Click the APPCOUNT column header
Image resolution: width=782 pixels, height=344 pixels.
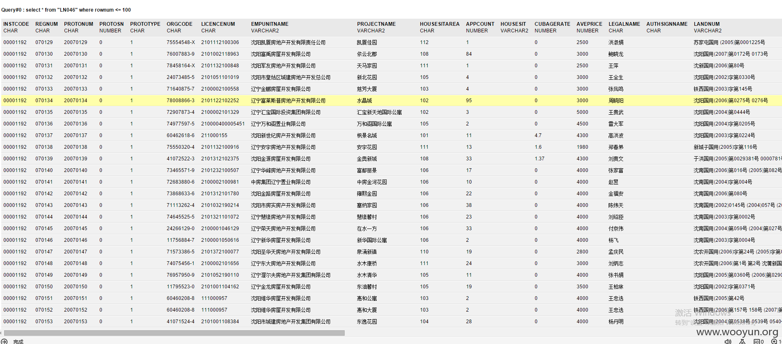pyautogui.click(x=480, y=24)
